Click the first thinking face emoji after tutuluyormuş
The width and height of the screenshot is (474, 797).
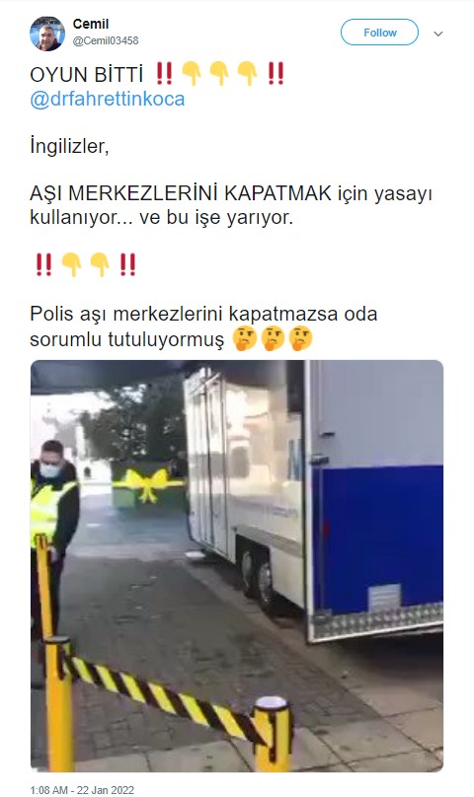click(x=245, y=338)
